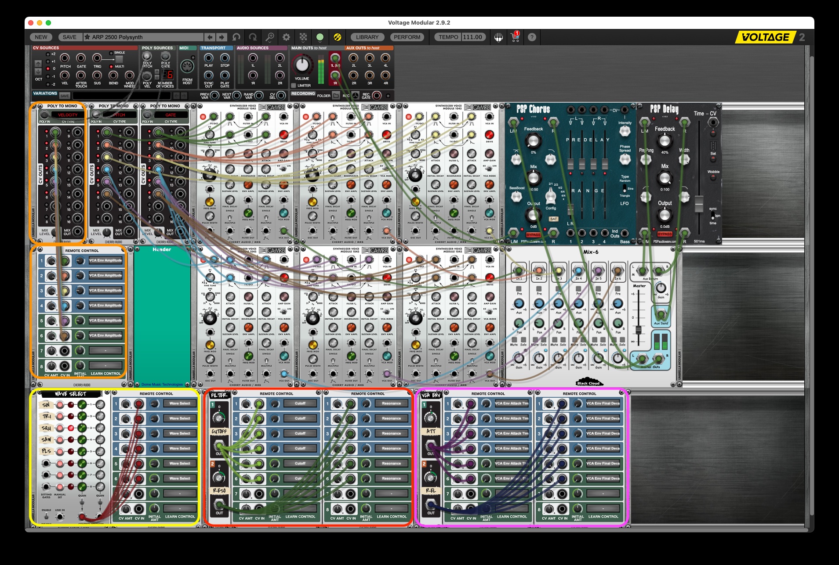
Task: Select the SINGLE voice mode radio
Action: (x=111, y=53)
